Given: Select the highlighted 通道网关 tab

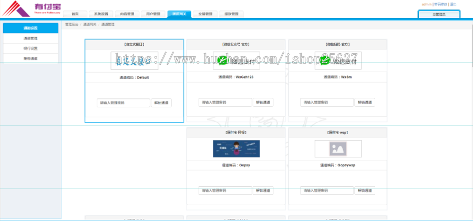Looking at the screenshot, I should point(179,14).
